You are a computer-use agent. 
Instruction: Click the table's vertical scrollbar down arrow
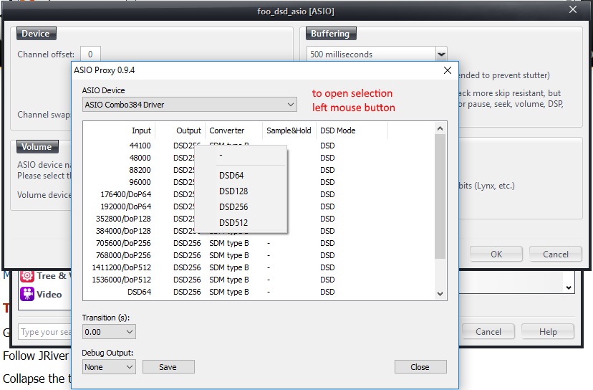coord(440,293)
